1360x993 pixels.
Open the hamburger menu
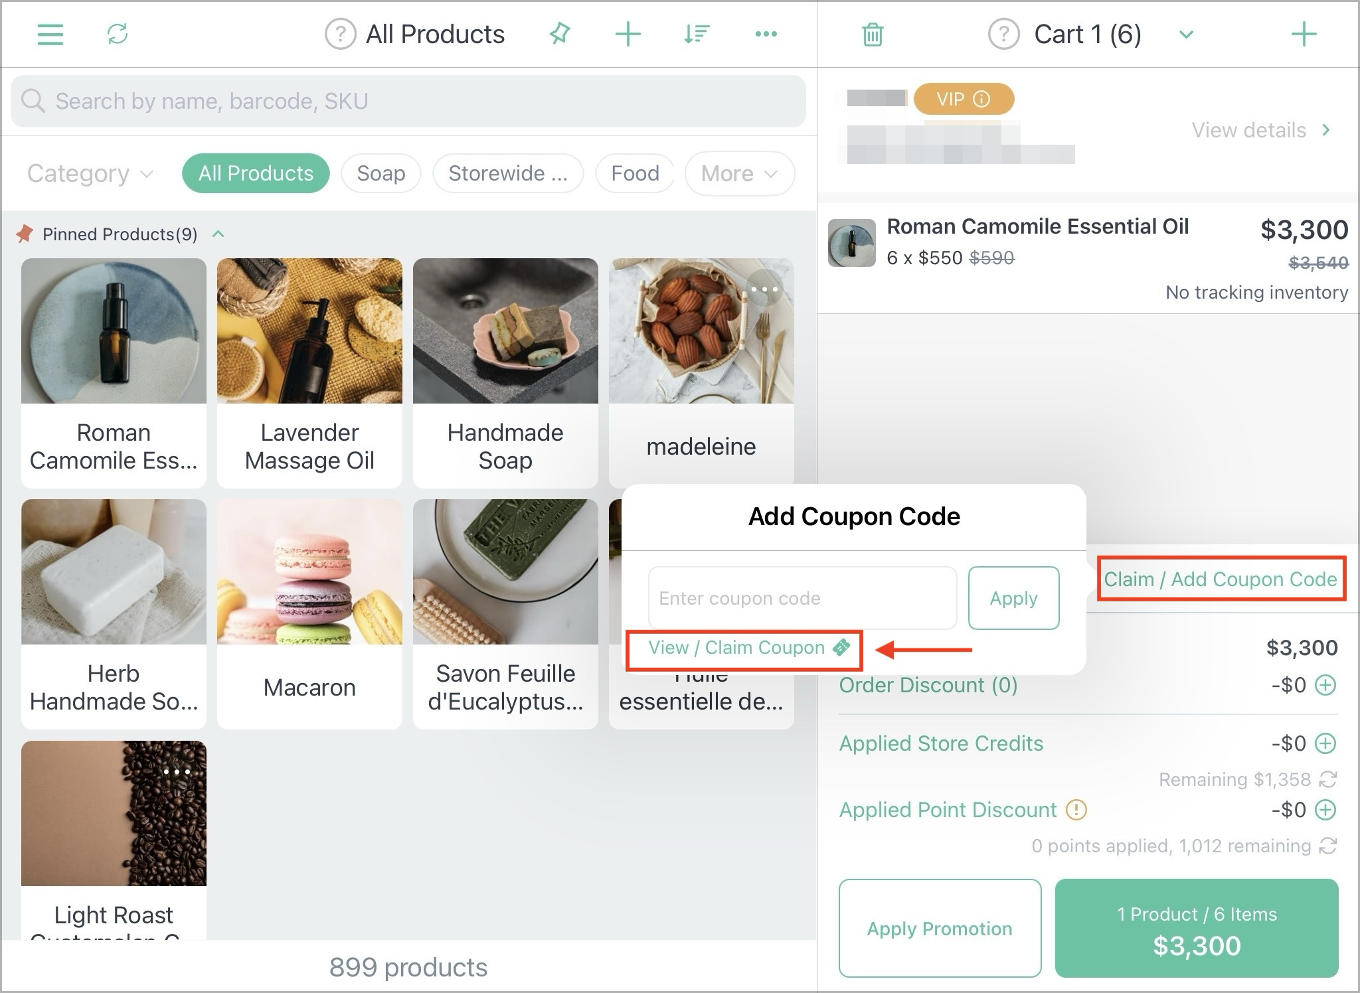[50, 35]
